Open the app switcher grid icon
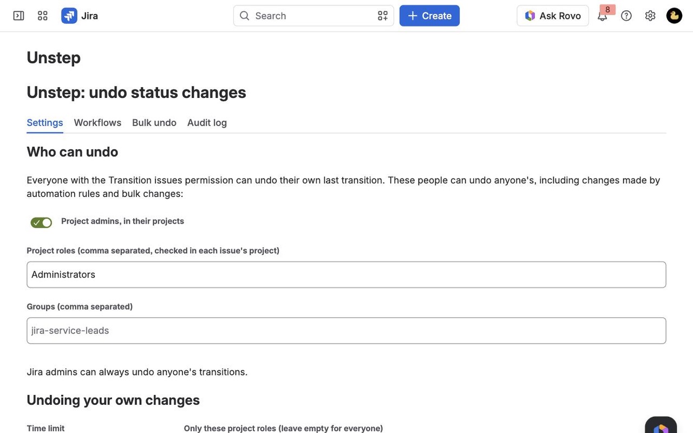Screen dimensions: 693x433 43,16
